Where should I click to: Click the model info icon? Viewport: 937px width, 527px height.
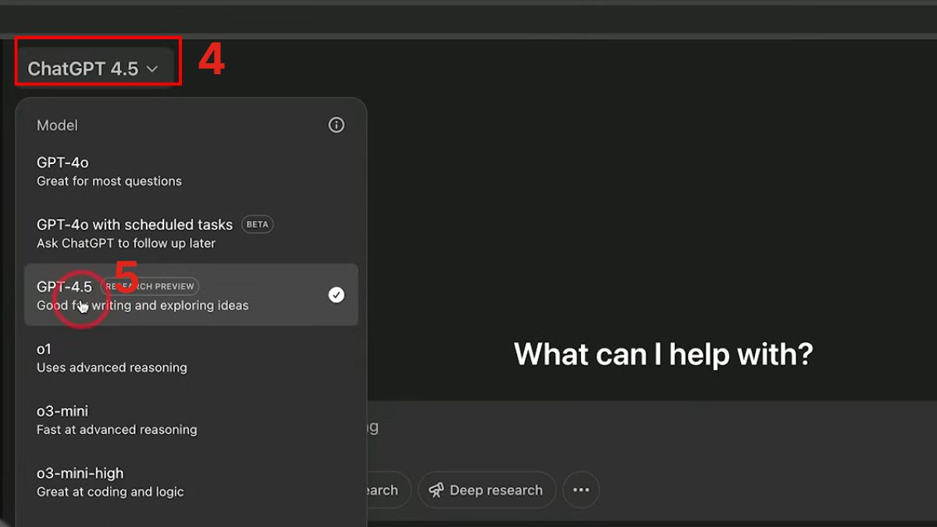point(337,125)
